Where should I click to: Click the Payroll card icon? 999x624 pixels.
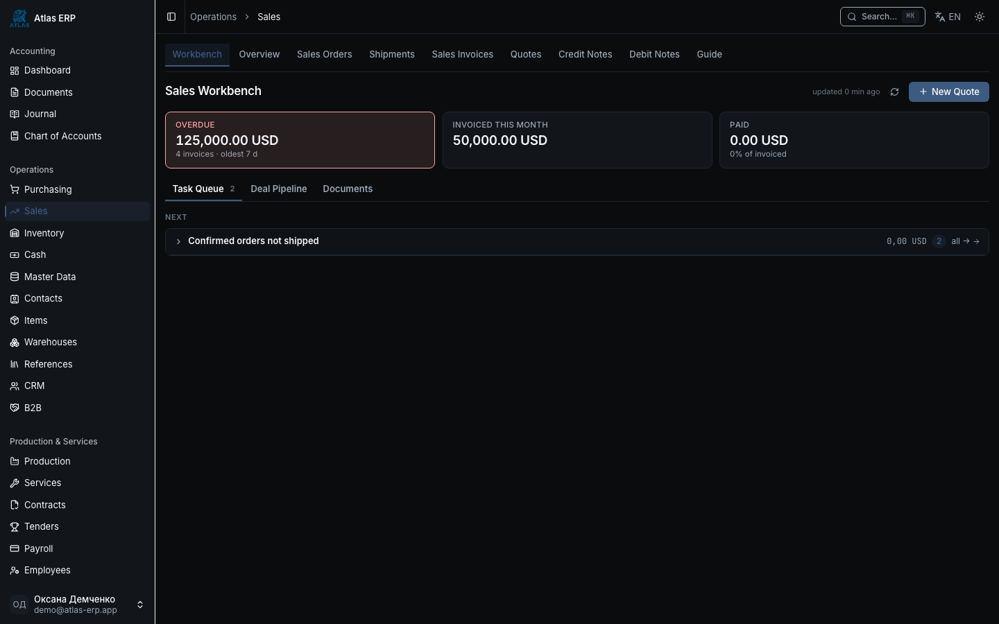click(15, 549)
